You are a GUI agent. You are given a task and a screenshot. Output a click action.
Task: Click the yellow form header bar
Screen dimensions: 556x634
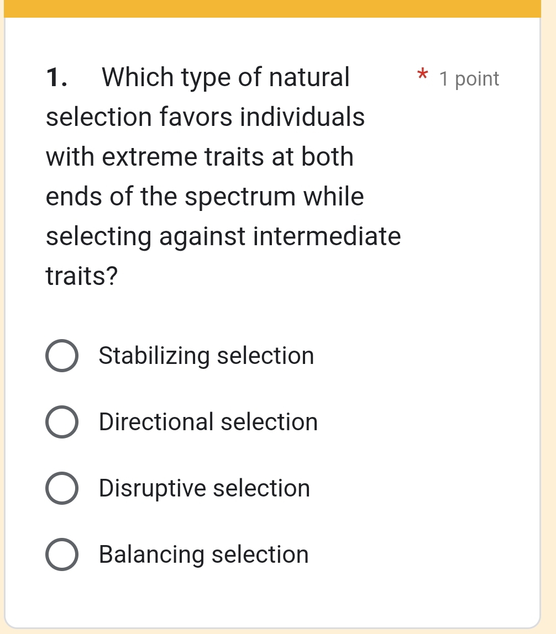tap(273, 8)
